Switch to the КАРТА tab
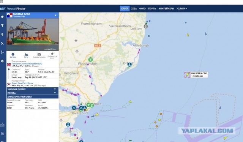The width and height of the screenshot is (243, 142). 125,8
